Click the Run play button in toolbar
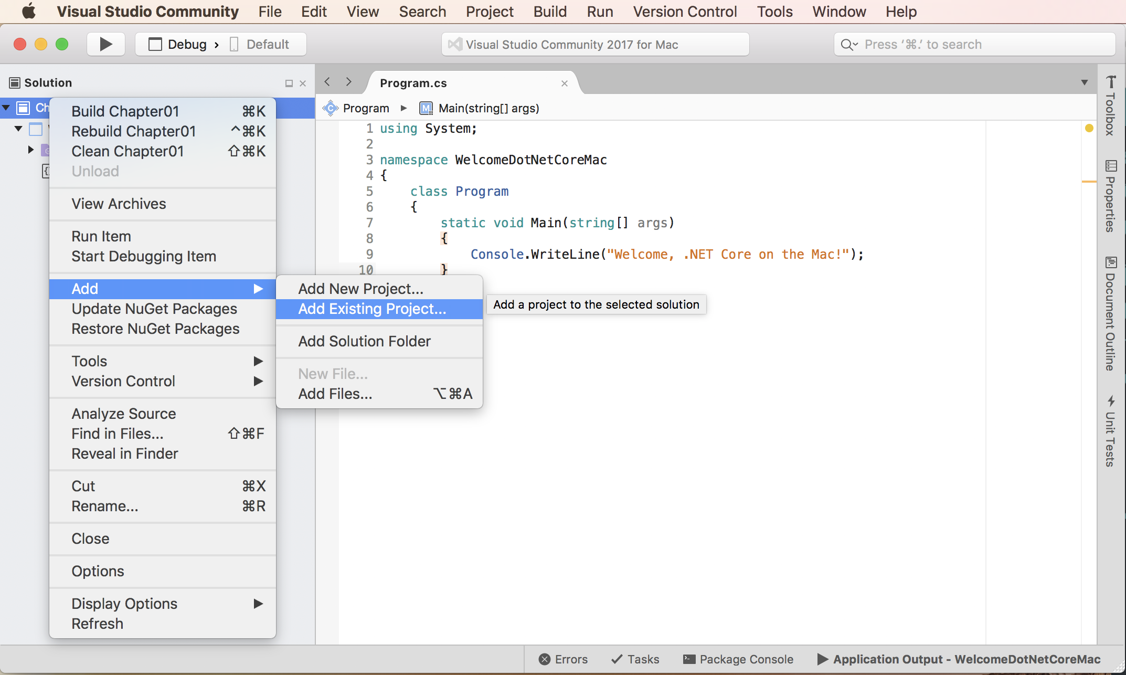1126x675 pixels. [x=106, y=44]
